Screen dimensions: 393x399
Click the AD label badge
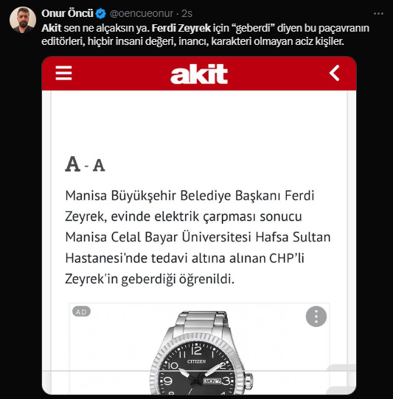point(81,311)
